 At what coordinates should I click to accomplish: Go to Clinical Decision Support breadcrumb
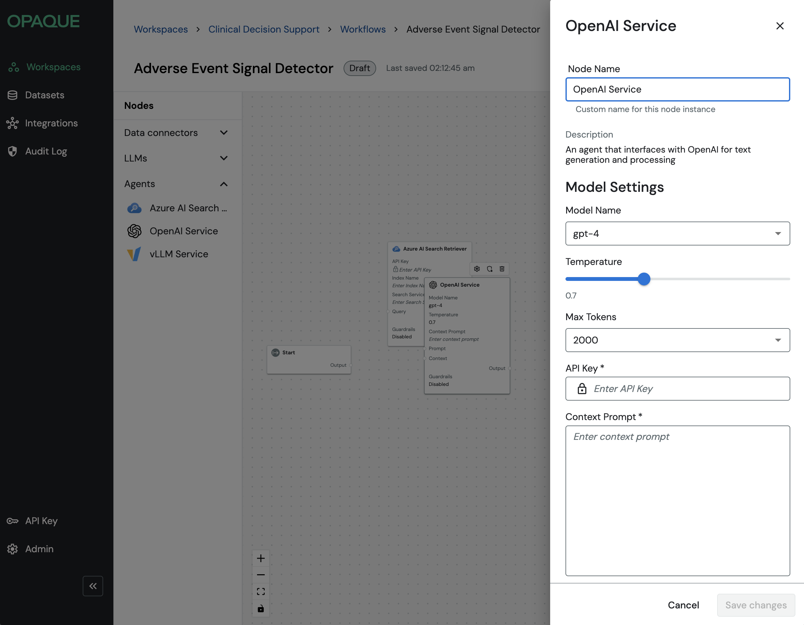[263, 29]
